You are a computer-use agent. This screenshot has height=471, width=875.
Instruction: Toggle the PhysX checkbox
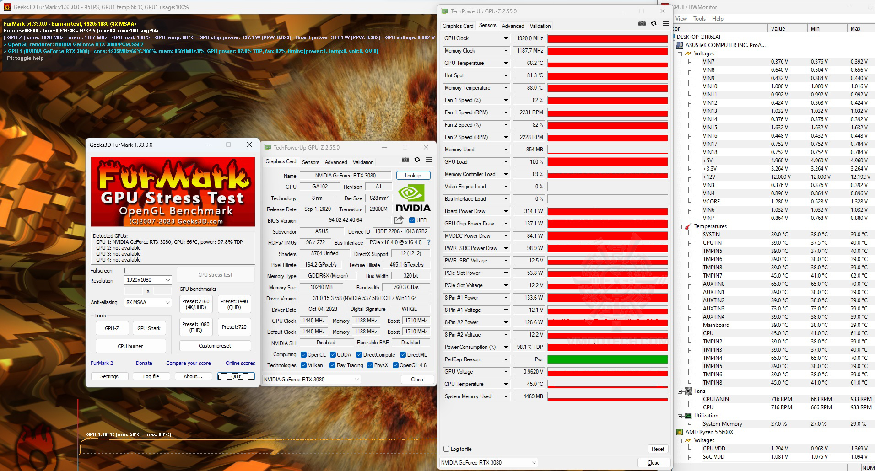coord(370,365)
